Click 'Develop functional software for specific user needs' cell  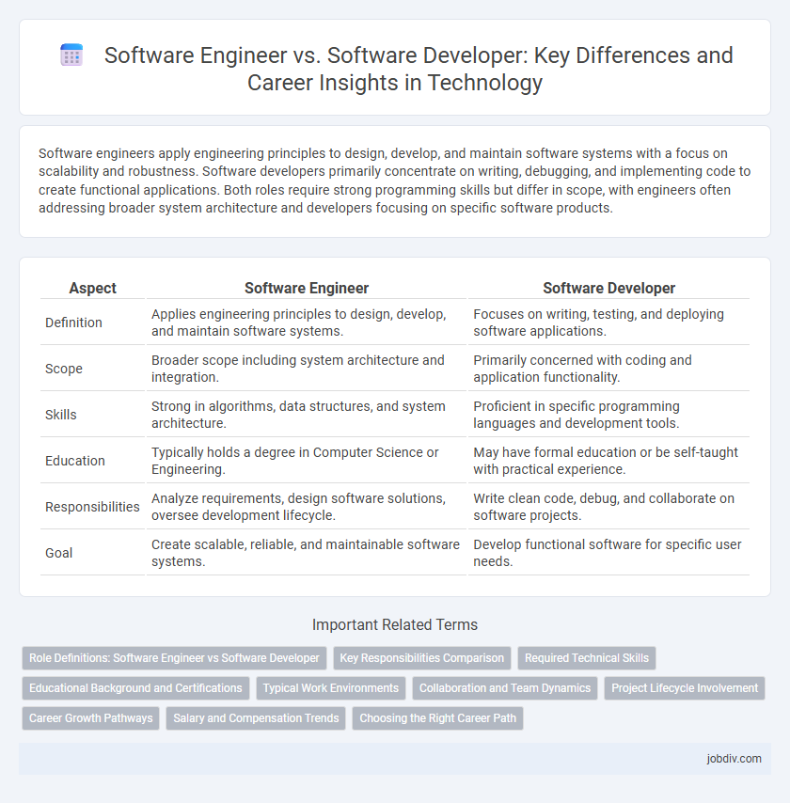608,553
